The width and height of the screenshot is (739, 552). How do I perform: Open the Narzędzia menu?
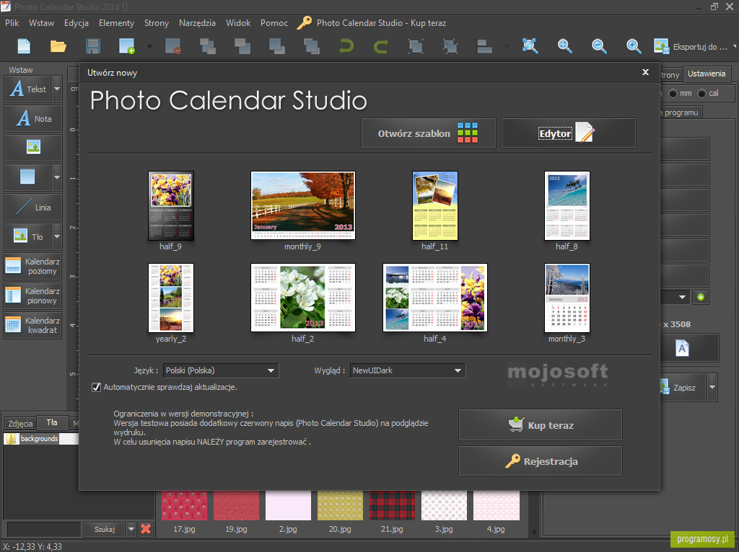[x=197, y=22]
